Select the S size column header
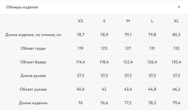188x110 pixels. (x=104, y=21)
